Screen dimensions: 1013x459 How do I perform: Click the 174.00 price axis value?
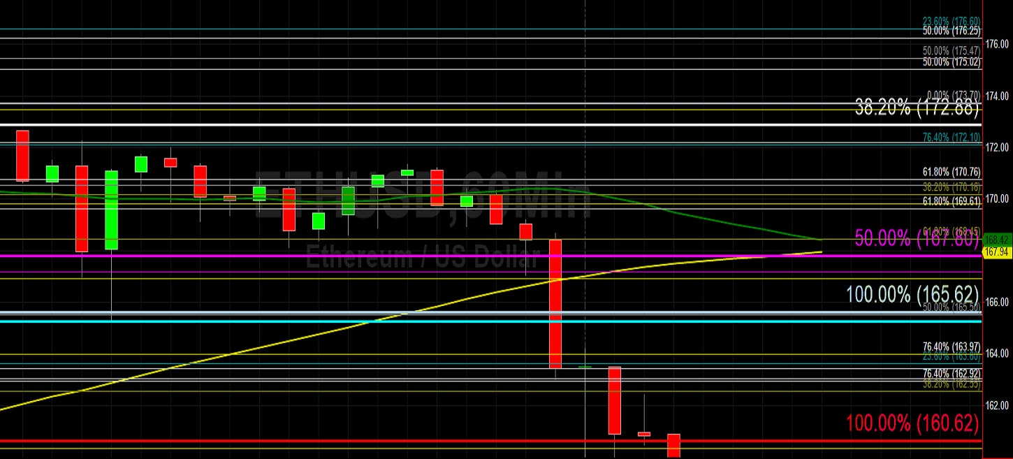(997, 96)
